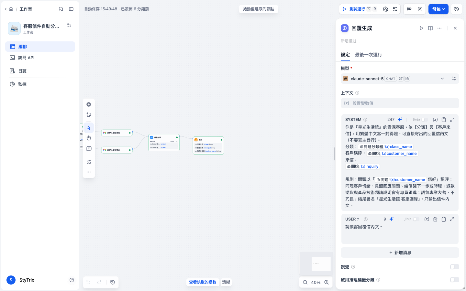Expand the USER prompt editor
Image resolution: width=466 pixels, height=291 pixels.
452,219
